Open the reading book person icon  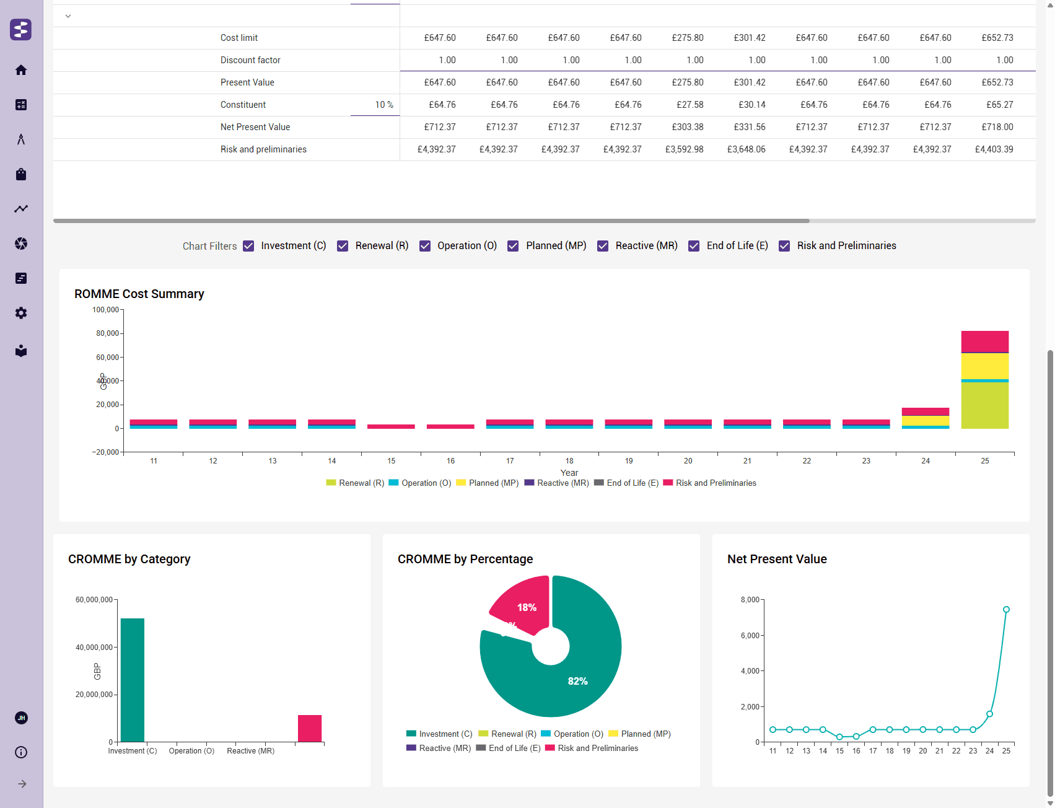[x=21, y=351]
